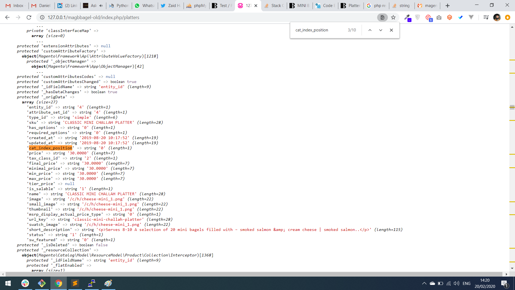Switch to the Python tab

pos(119,5)
